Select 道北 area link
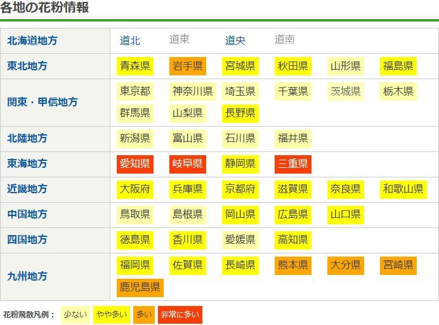The image size is (439, 325). 130,41
